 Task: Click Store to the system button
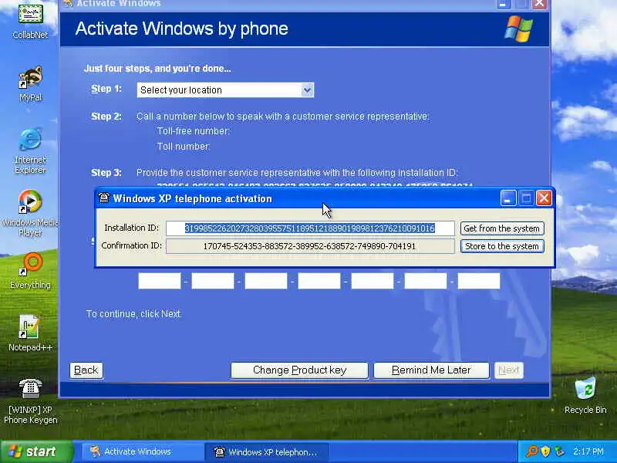point(502,246)
